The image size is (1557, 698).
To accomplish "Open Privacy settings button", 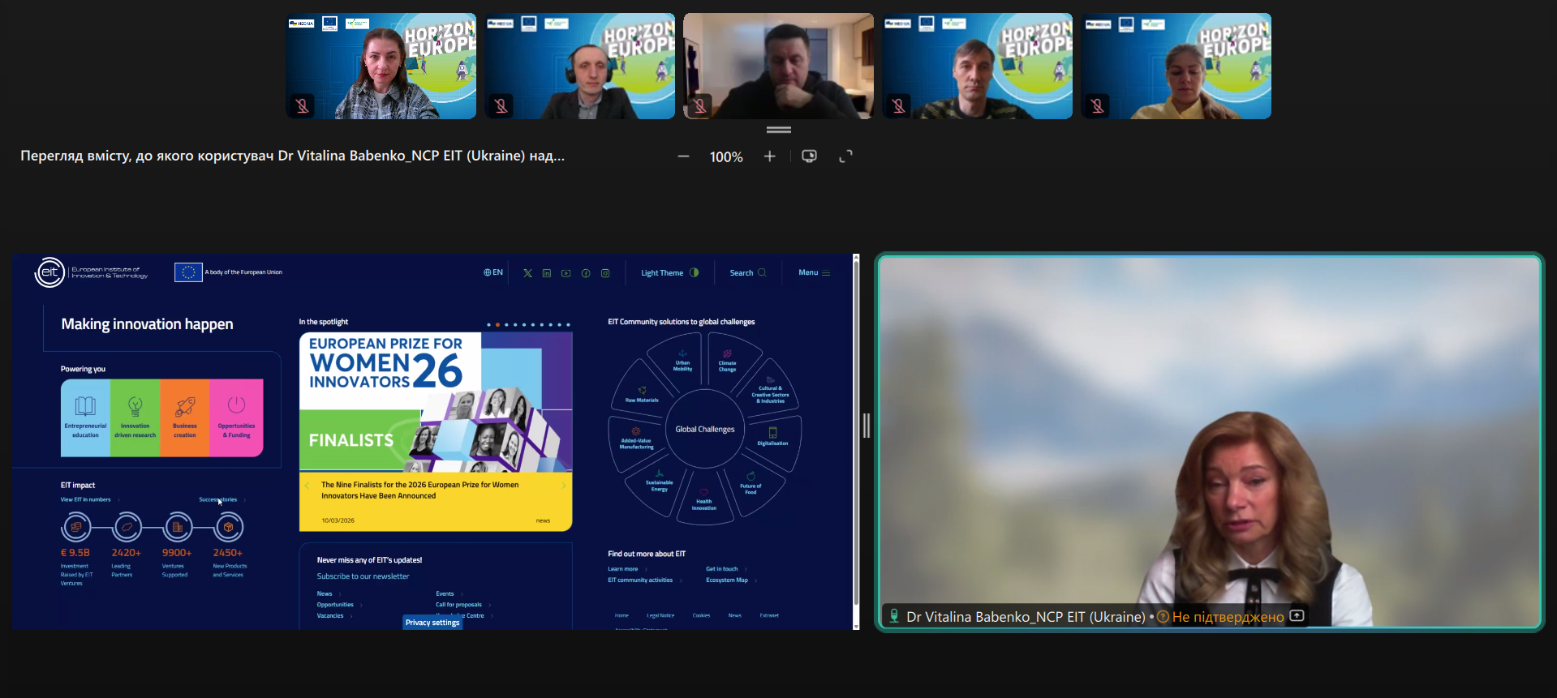I will (x=432, y=623).
